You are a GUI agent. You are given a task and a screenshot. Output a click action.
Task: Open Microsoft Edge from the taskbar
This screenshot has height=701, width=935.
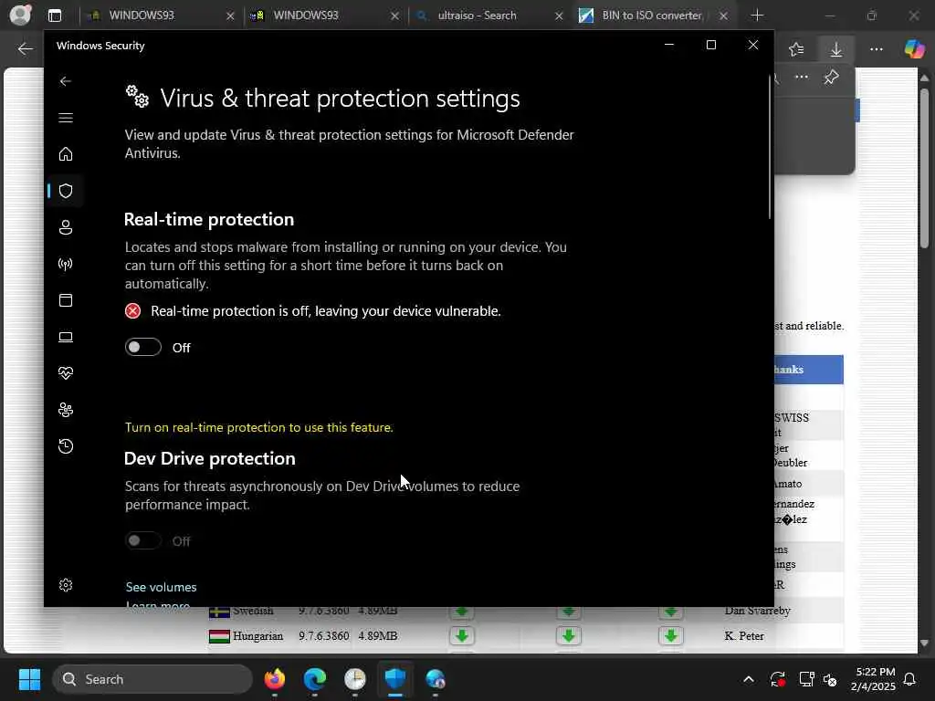click(x=315, y=679)
